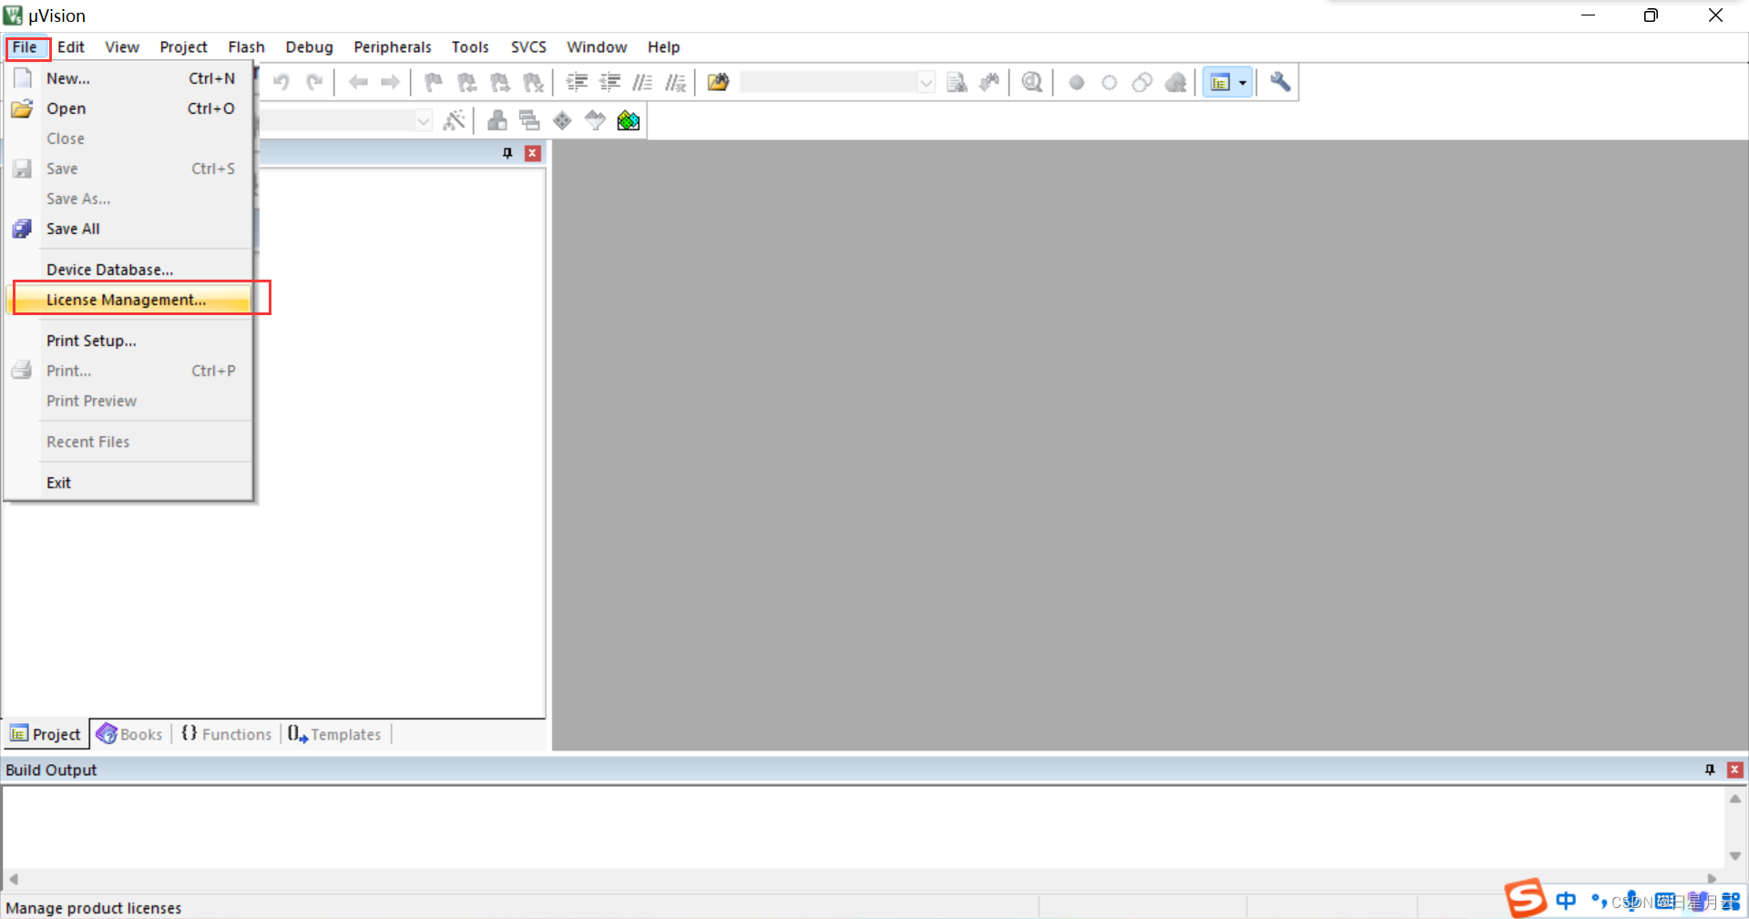Select New... from the File menu
The image size is (1749, 919).
[128, 78]
